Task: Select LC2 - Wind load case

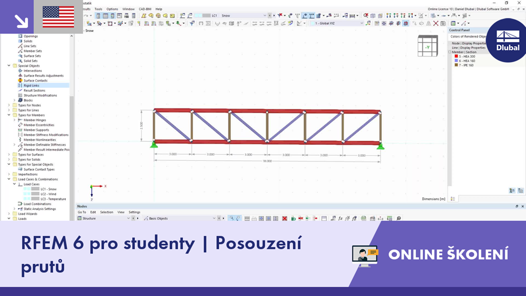Action: coord(48,194)
